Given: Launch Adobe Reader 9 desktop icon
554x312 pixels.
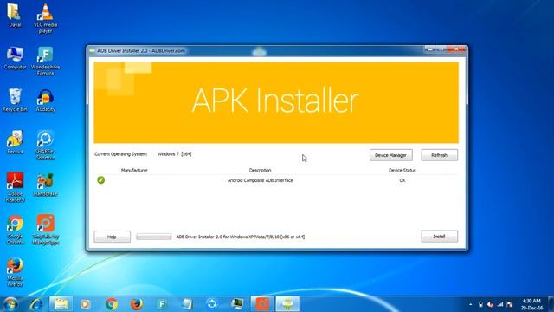Looking at the screenshot, I should [16, 187].
